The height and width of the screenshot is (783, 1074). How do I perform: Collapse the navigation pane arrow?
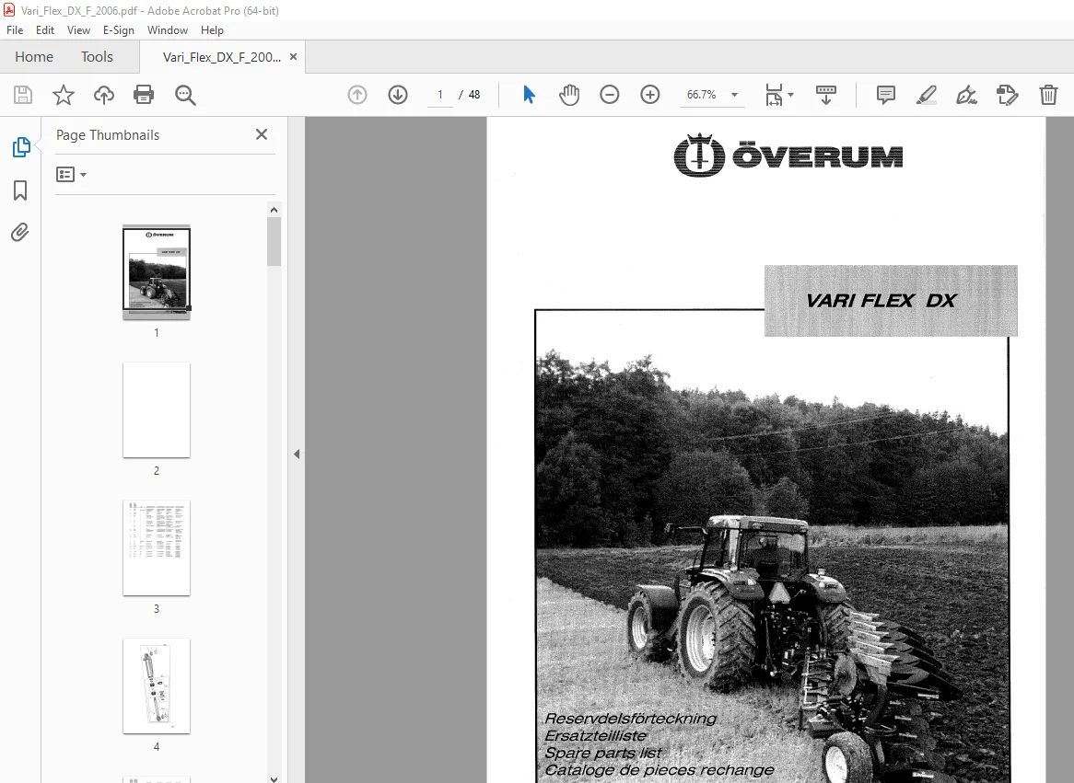point(297,454)
